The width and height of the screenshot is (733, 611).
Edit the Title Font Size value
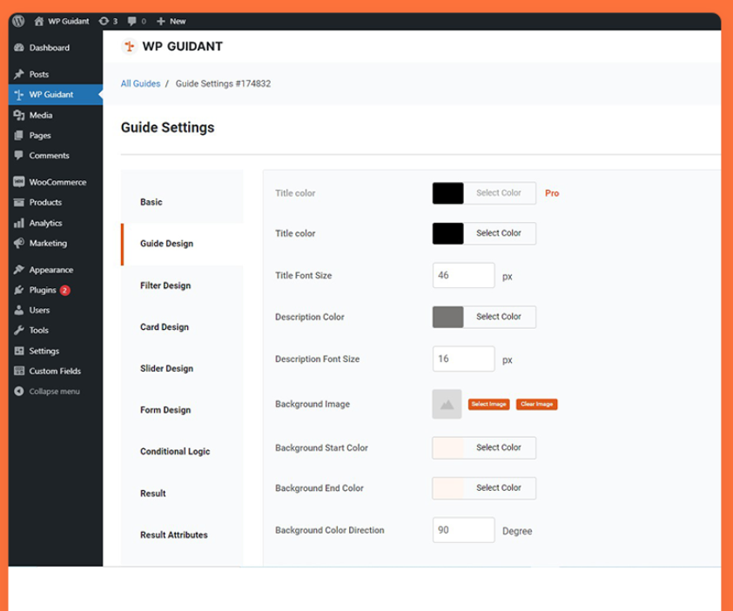pos(463,275)
